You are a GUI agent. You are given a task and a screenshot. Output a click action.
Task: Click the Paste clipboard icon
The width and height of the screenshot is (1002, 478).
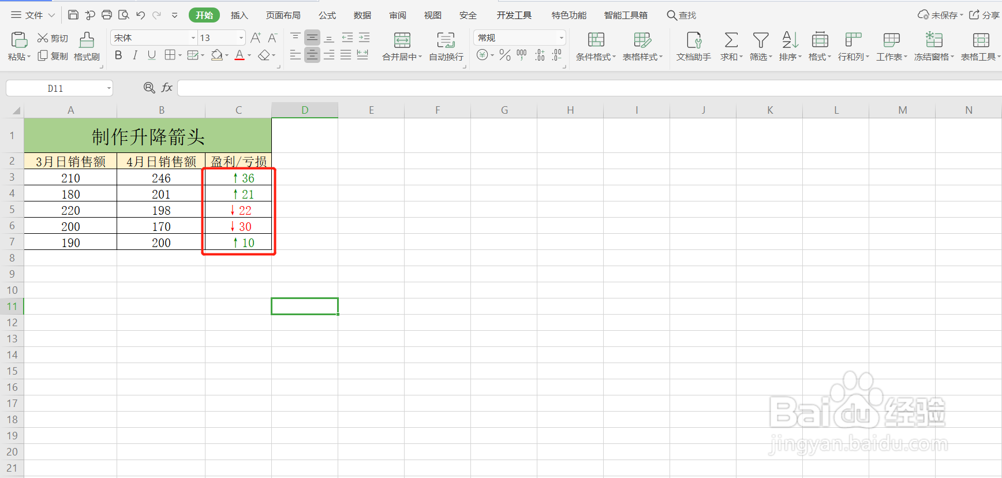19,39
